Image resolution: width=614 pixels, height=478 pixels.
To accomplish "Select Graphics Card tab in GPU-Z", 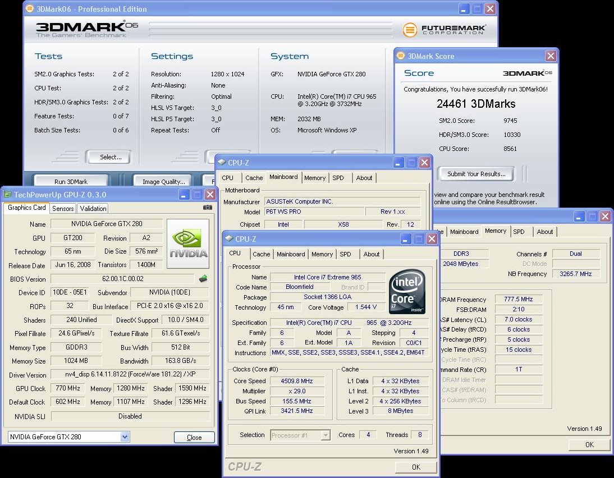I will pyautogui.click(x=26, y=208).
